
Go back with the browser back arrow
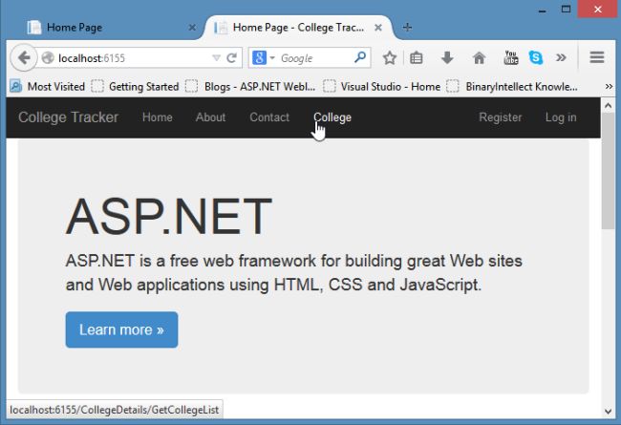(24, 58)
